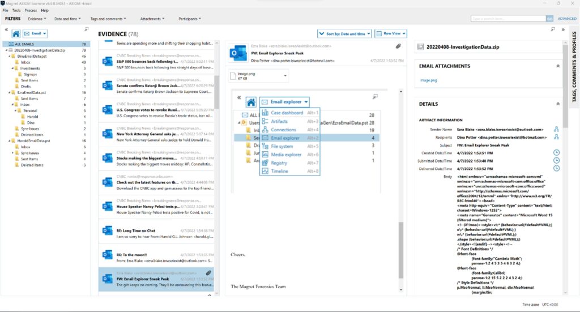Click paperclip icon on 'FW: Email Explorer Sneak Peak' row
580x312 pixels.
(208, 273)
